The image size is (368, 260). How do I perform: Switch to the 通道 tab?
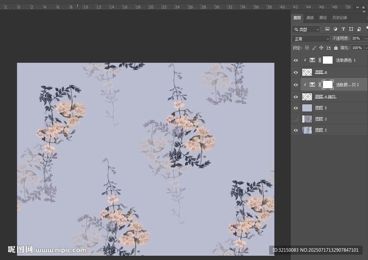coord(310,18)
